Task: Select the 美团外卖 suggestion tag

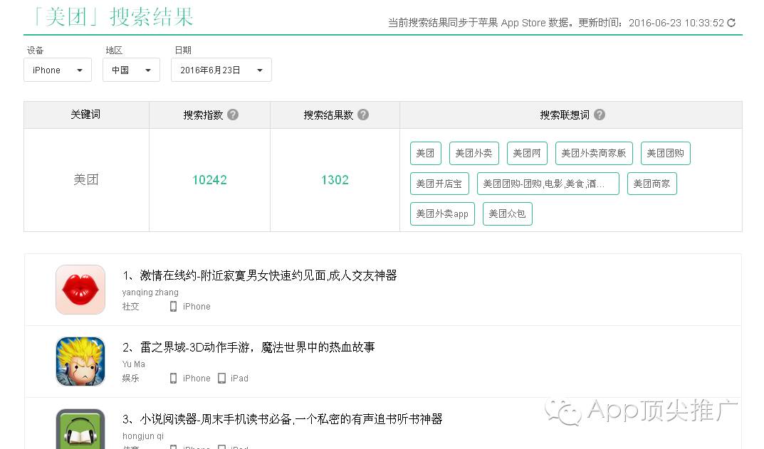Action: tap(473, 154)
